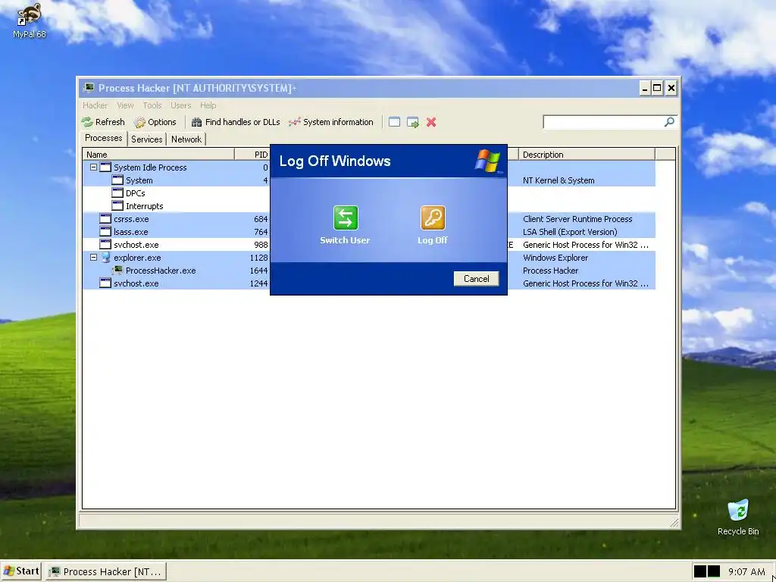Cancel the Log Off Windows dialog
The image size is (776, 582).
[476, 279]
